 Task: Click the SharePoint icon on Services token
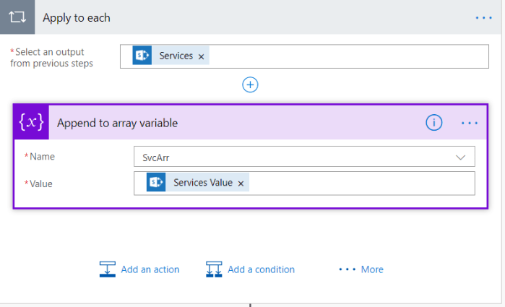(x=142, y=56)
